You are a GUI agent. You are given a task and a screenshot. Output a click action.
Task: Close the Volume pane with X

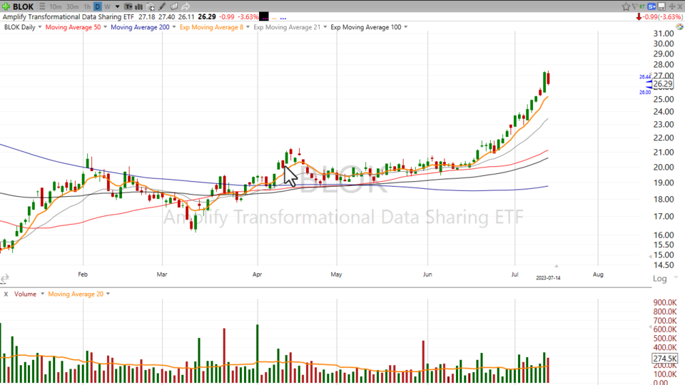6,294
